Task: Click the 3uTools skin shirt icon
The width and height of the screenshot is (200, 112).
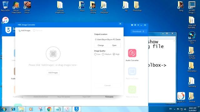Action: coord(132,25)
